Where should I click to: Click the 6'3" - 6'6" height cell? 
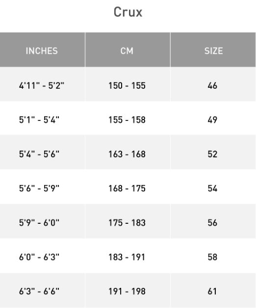tap(43, 290)
